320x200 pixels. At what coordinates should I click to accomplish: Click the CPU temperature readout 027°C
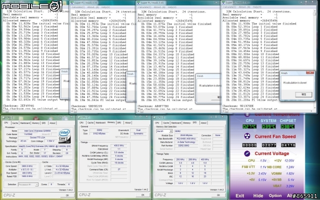click(249, 126)
